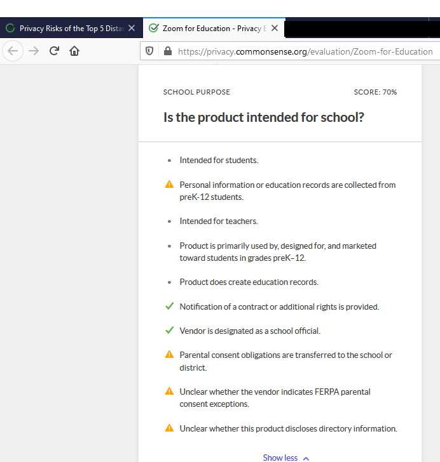440x462 pixels.
Task: Click warning icon beside directory information item
Action: coord(169,428)
